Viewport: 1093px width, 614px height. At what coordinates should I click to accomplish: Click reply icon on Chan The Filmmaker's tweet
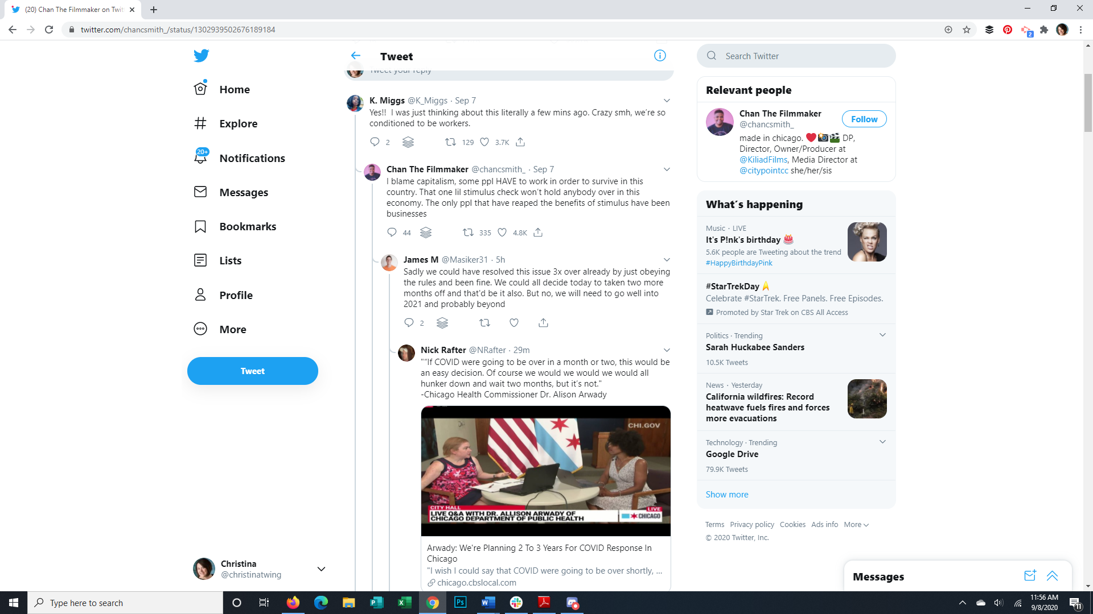(392, 233)
